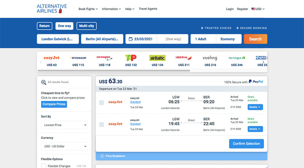The image size is (304, 168).
Task: Click the Price Breakdown dollar icon
Action: pos(102,156)
